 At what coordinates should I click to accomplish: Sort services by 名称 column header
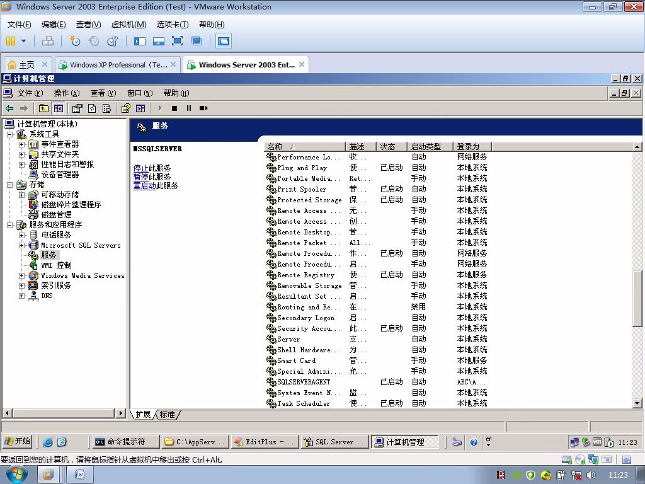pos(304,146)
